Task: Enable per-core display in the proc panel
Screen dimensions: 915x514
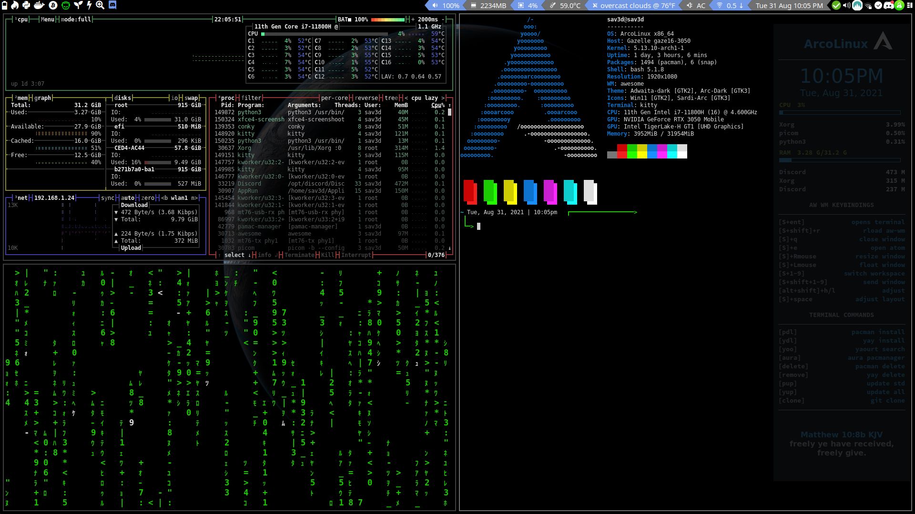Action: (335, 98)
